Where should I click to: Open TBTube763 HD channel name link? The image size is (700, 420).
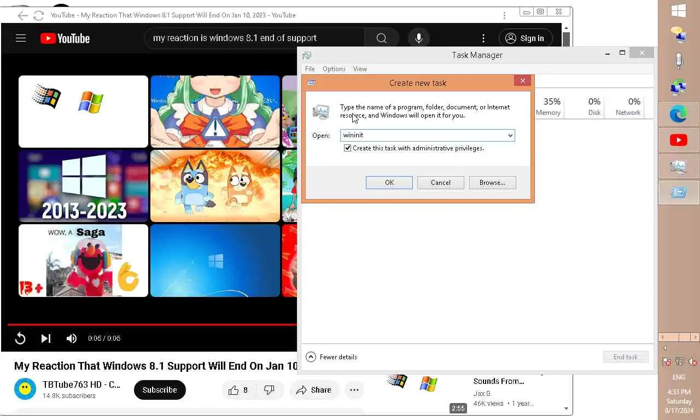tap(81, 384)
